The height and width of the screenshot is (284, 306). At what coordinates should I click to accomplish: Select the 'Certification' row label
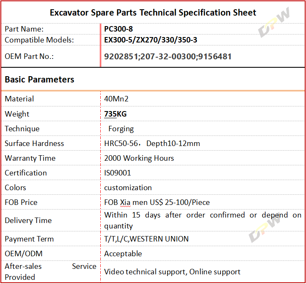(26, 173)
